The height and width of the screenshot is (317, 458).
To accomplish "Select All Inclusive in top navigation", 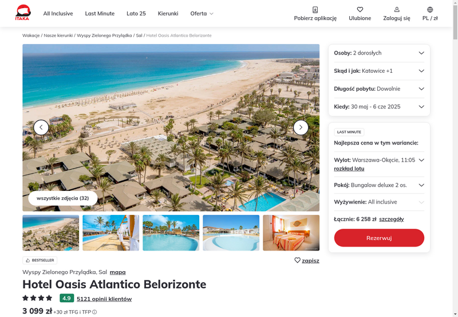I will pyautogui.click(x=58, y=13).
